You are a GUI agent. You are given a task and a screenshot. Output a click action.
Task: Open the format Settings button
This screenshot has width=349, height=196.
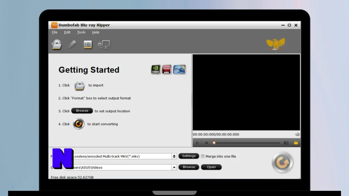tap(189, 156)
